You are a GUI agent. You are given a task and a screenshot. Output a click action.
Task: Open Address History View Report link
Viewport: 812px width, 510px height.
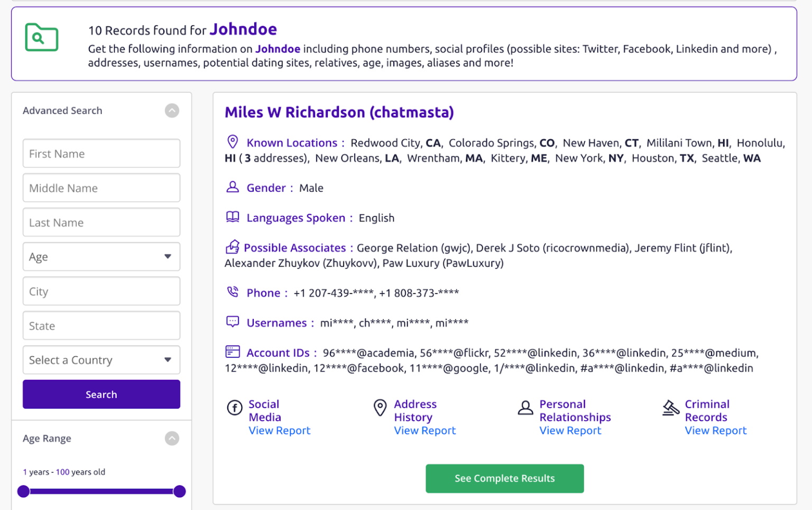[425, 430]
